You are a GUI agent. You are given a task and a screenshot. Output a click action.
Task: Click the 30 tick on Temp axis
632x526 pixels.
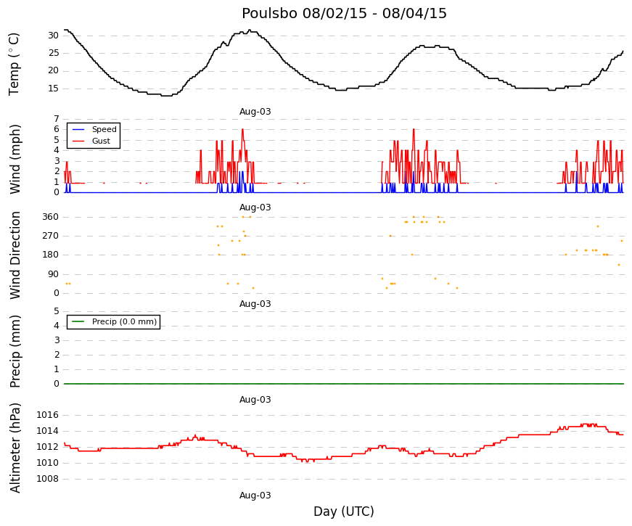54,36
